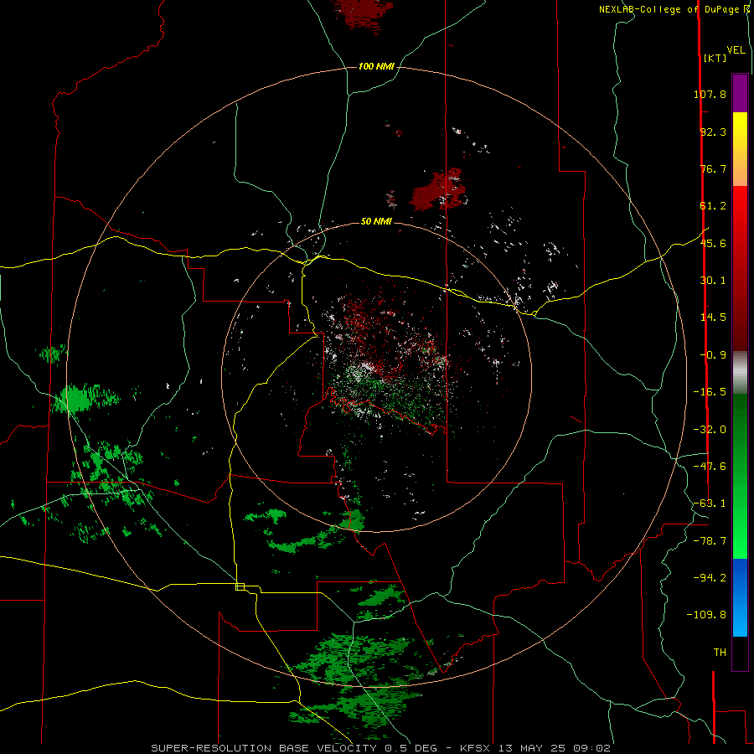Viewport: 754px width, 754px height.
Task: Click the -47.6 velocity scale value
Action: (710, 467)
